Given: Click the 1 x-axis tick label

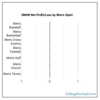Looking at the screenshot, I should 78,81.
